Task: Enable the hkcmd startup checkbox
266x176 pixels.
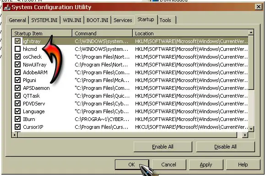Action: (17, 49)
